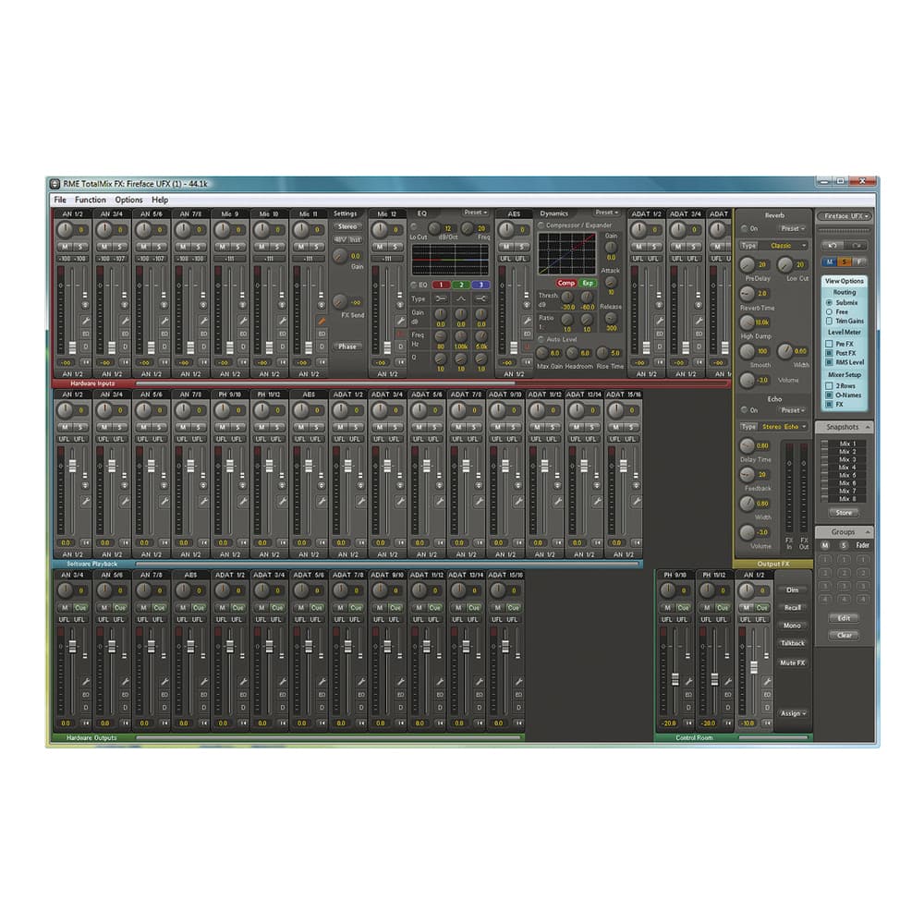Toggle RMS Level checkbox
The height and width of the screenshot is (924, 924).
pyautogui.click(x=829, y=362)
